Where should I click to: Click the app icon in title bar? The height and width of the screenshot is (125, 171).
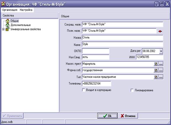coord(3,4)
